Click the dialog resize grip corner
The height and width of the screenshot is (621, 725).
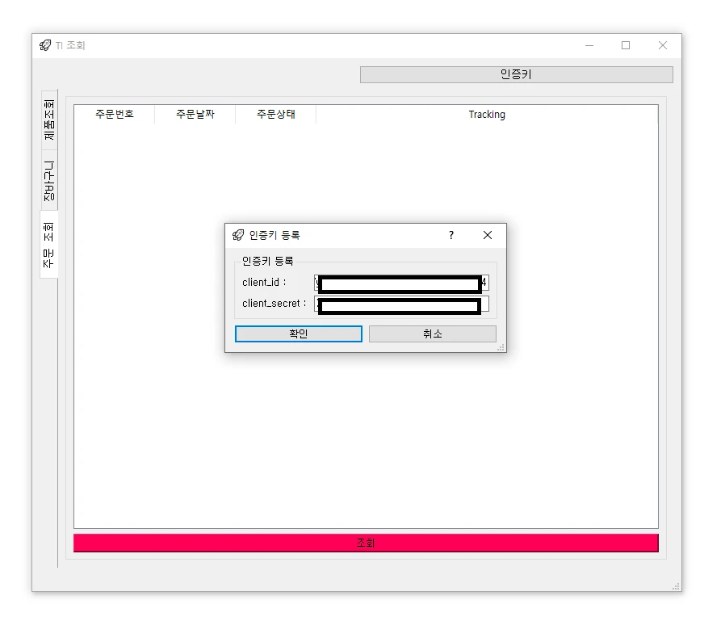coord(501,348)
